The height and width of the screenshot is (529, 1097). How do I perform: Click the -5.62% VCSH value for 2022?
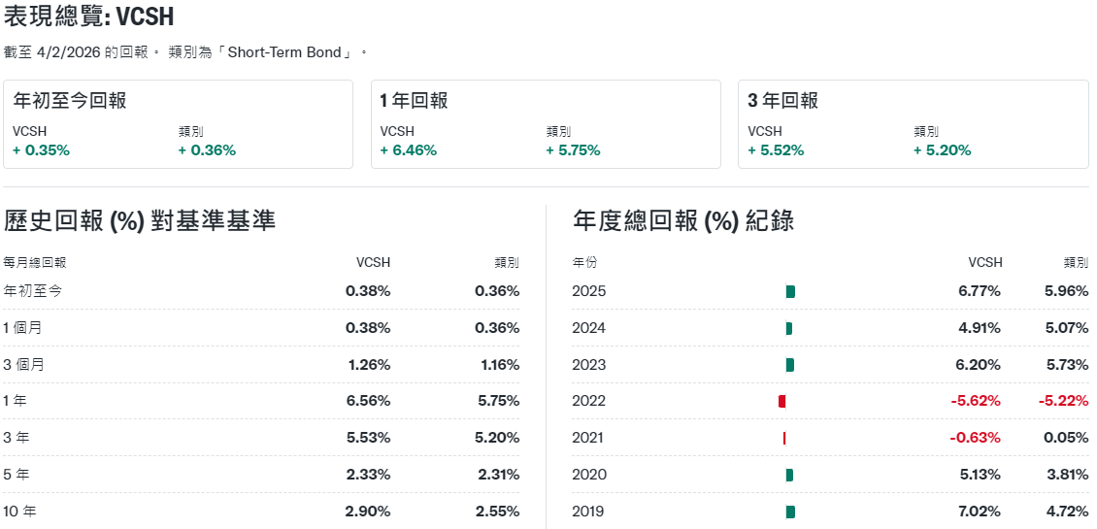[975, 401]
